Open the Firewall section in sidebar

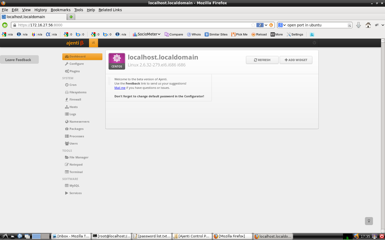(75, 99)
